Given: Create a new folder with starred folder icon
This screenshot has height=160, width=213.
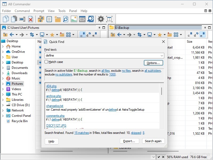Looking at the screenshot, I should [58, 19].
